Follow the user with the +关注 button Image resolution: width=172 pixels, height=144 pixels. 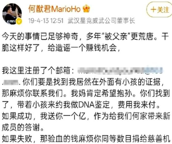pyautogui.click(x=159, y=10)
